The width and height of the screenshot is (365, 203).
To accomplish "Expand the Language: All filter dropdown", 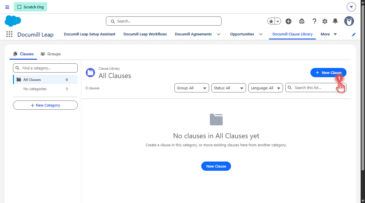I will pos(266,88).
